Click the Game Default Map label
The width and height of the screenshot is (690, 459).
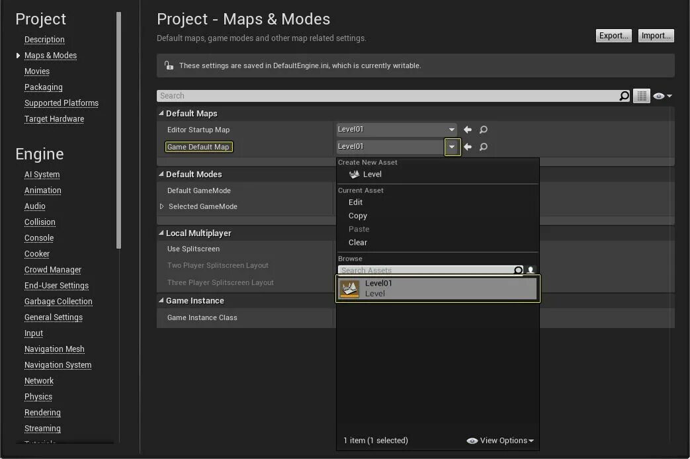[x=198, y=147]
